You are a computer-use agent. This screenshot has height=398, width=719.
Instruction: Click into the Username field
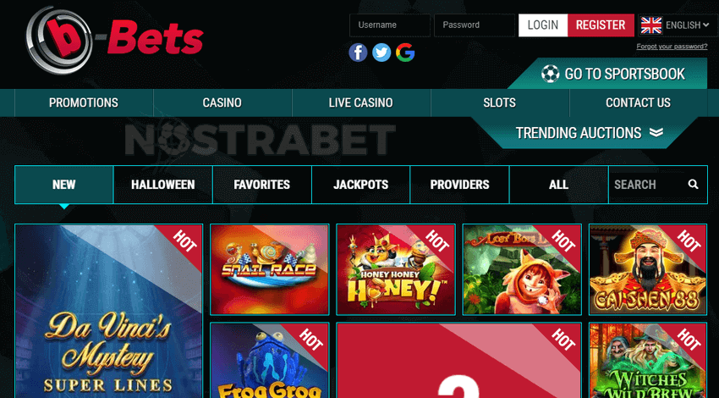coord(390,25)
